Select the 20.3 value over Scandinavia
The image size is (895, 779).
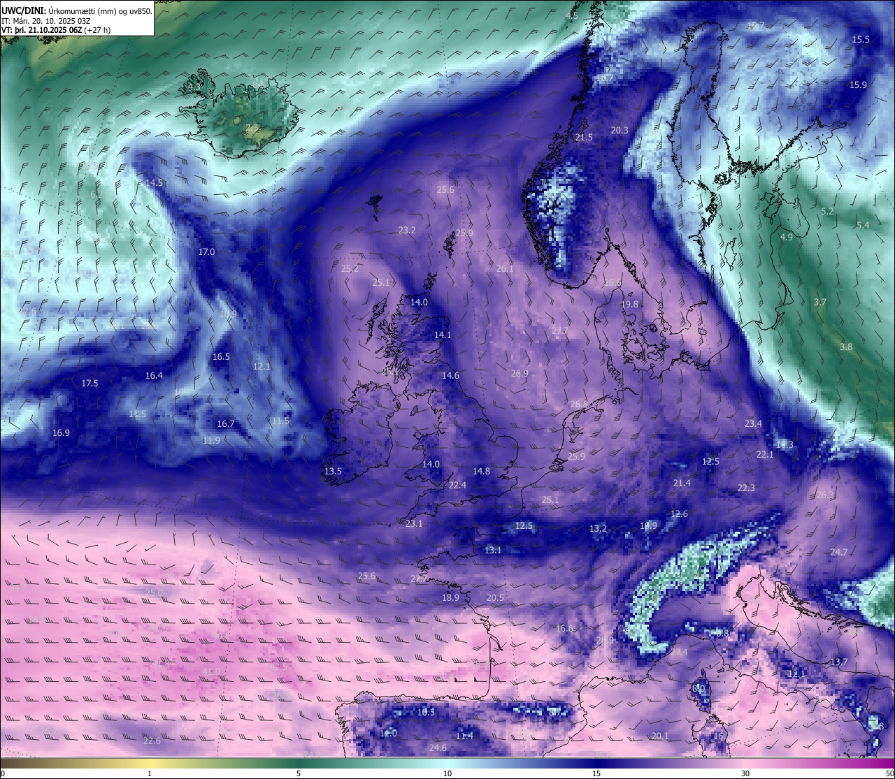tap(620, 130)
